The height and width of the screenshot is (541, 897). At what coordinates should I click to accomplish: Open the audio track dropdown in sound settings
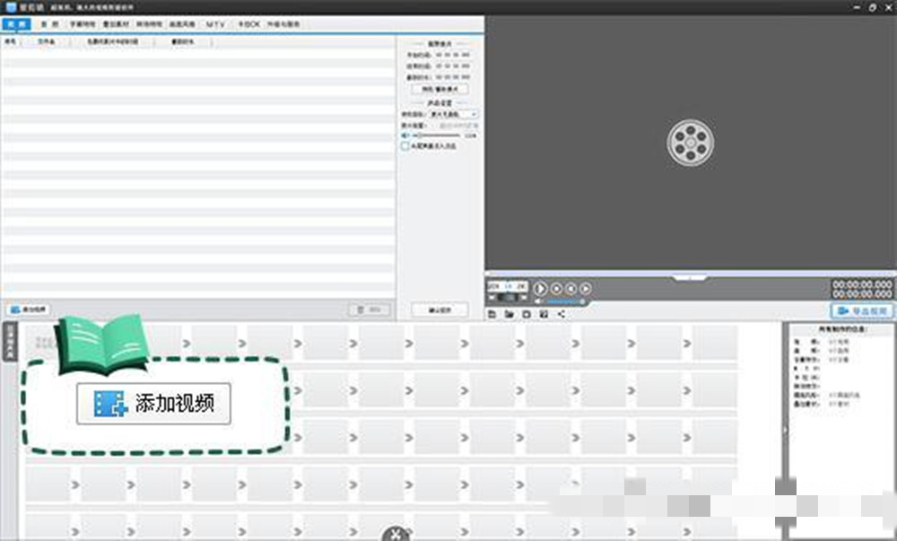pos(453,115)
